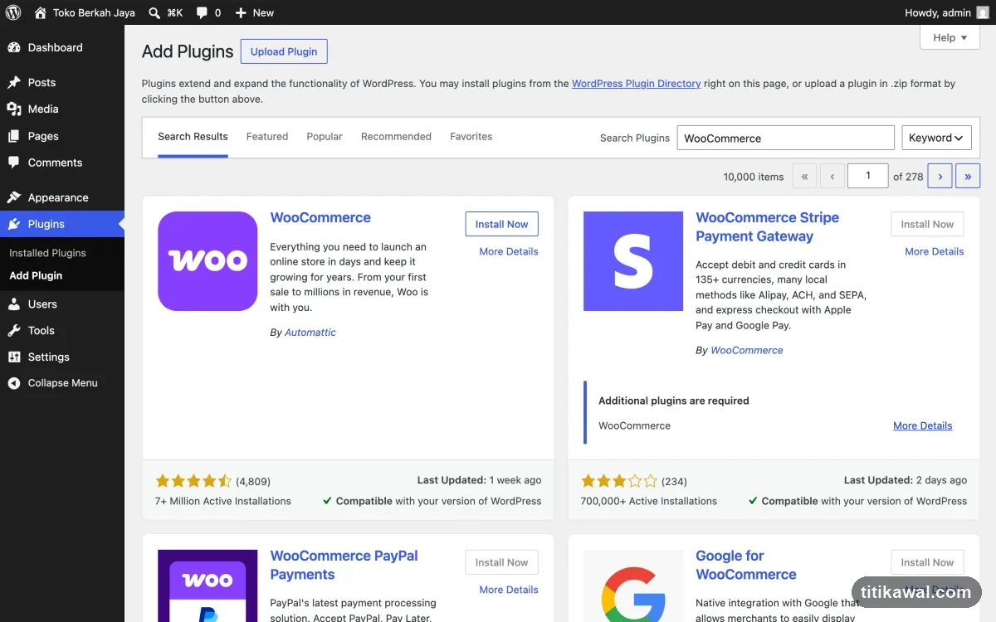Open Toko Berkah Jaya site home icon
996x622 pixels.
tap(41, 12)
